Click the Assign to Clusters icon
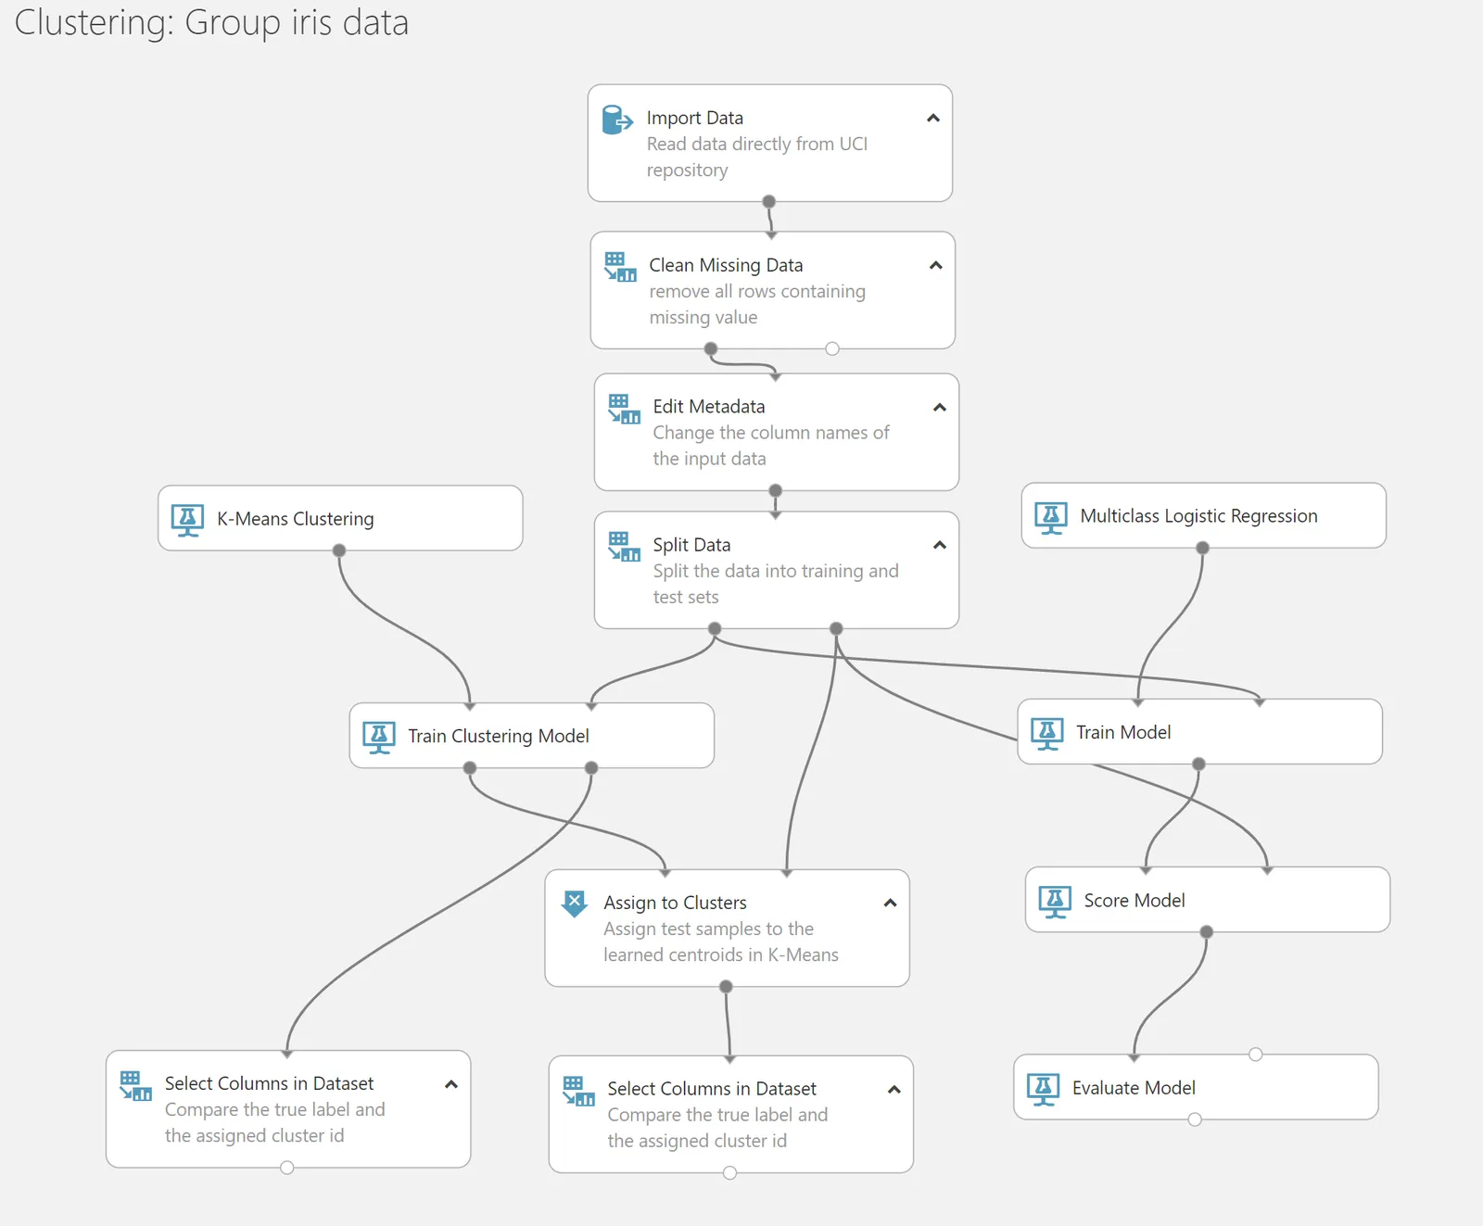The width and height of the screenshot is (1483, 1226). pyautogui.click(x=575, y=904)
